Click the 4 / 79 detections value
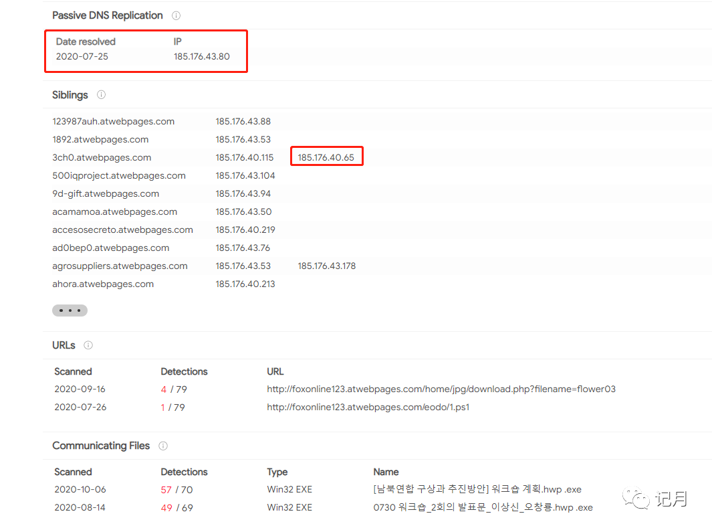712x530 pixels. coord(174,389)
